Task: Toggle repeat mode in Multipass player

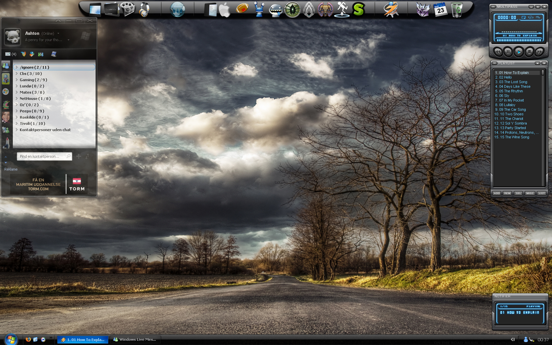Action: pyautogui.click(x=523, y=17)
